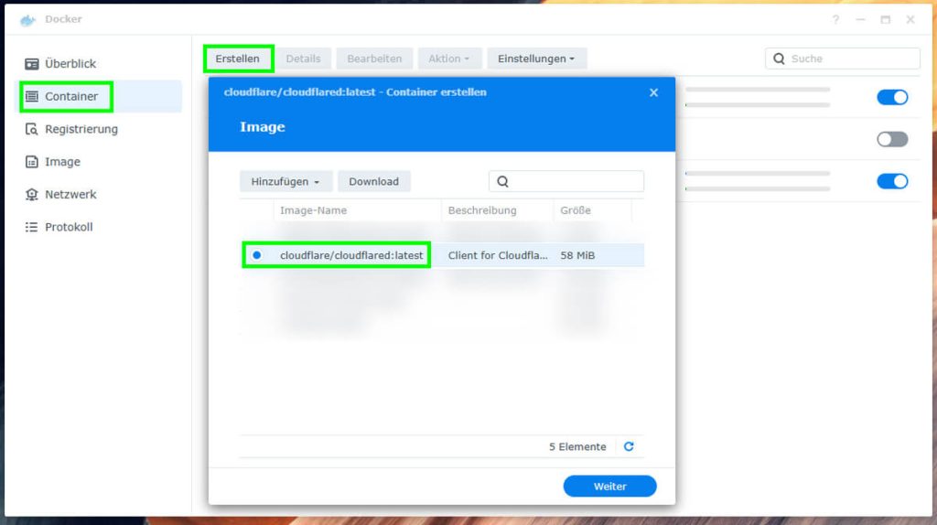
Task: Sort by Image-Name column header
Action: click(358, 210)
